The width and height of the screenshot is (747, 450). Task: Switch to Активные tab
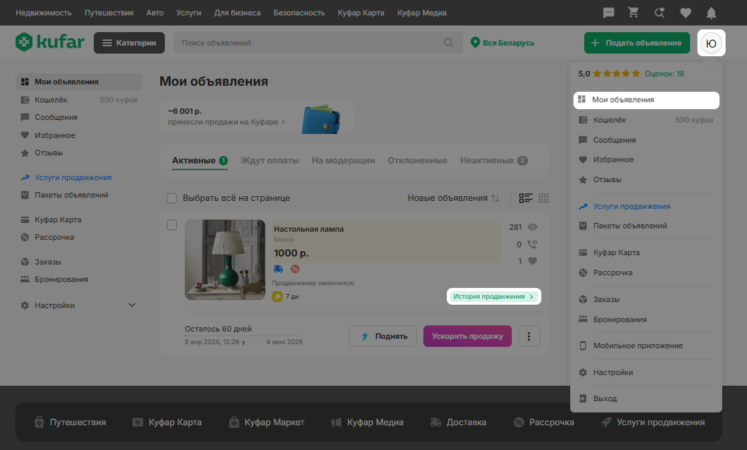(200, 161)
